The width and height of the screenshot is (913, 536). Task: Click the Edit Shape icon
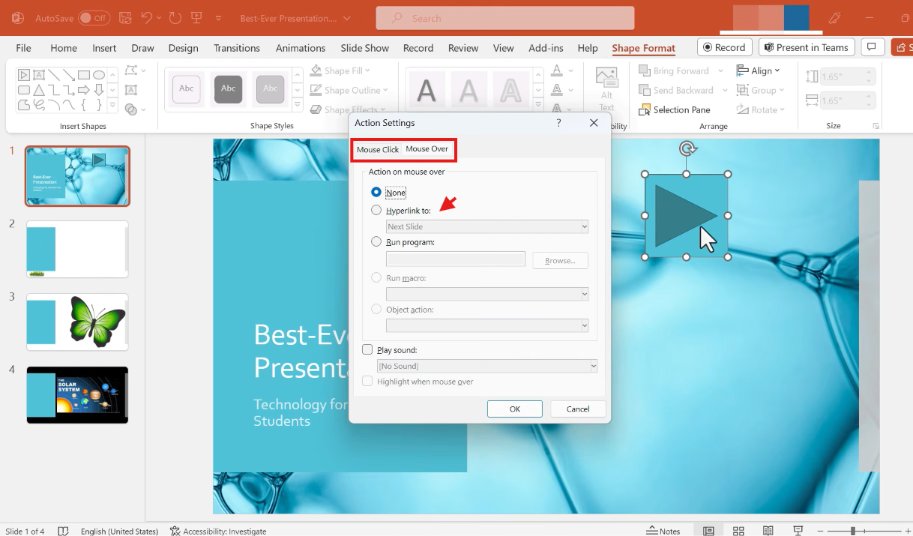pyautogui.click(x=132, y=70)
